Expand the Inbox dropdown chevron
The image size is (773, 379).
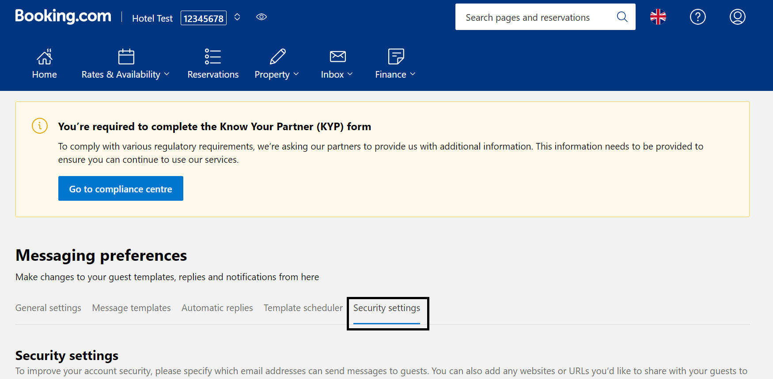[350, 74]
